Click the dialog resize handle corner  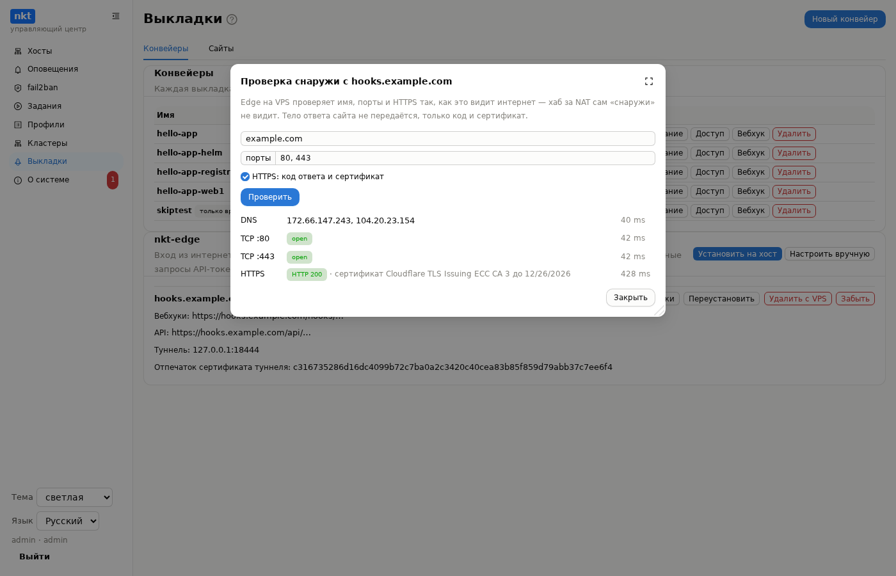tap(660, 311)
